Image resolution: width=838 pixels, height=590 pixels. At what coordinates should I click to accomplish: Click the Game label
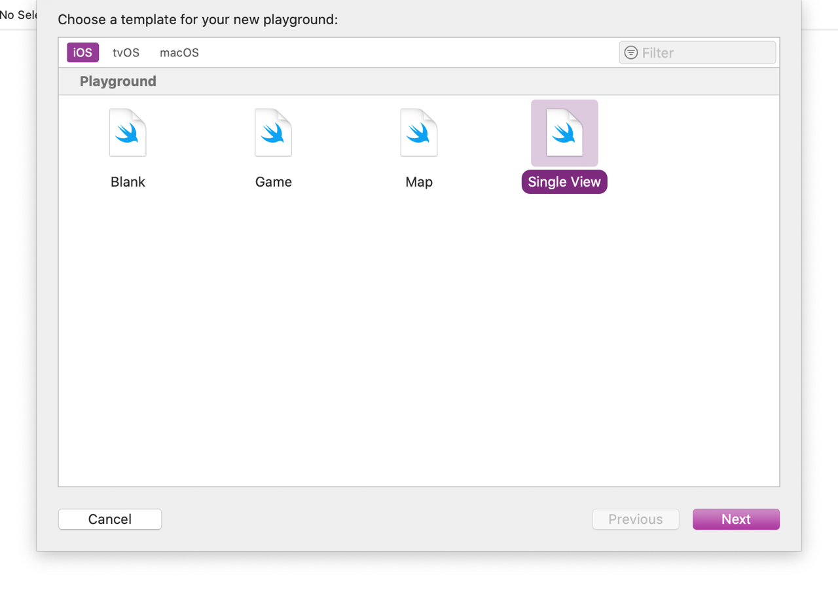[x=274, y=182]
